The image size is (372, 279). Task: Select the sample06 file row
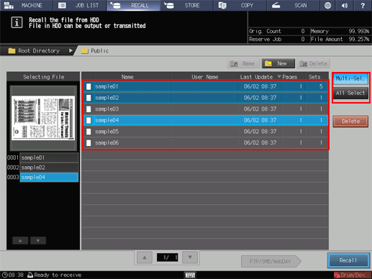(206, 143)
